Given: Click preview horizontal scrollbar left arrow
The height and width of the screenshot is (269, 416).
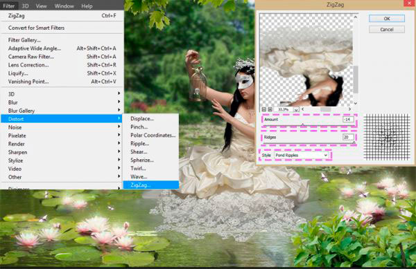Looking at the screenshot, I should 303,109.
